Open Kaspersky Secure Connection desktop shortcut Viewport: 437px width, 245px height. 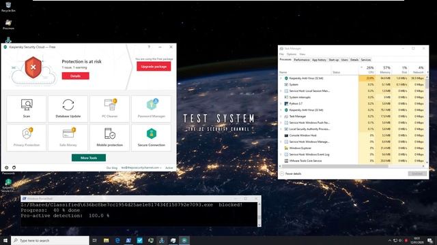(8, 186)
